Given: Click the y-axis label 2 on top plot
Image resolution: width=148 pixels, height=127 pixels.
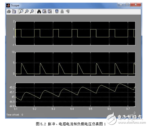Looking at the screenshot, I should point(14,21).
